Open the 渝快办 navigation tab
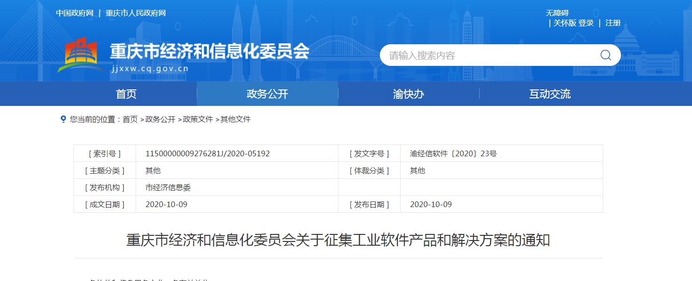This screenshot has width=692, height=281. (408, 94)
